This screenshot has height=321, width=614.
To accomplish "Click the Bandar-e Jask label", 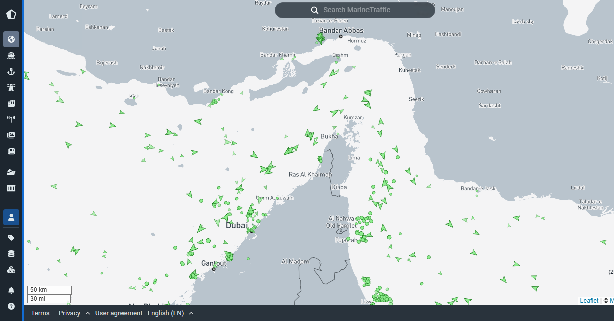I will (478, 189).
